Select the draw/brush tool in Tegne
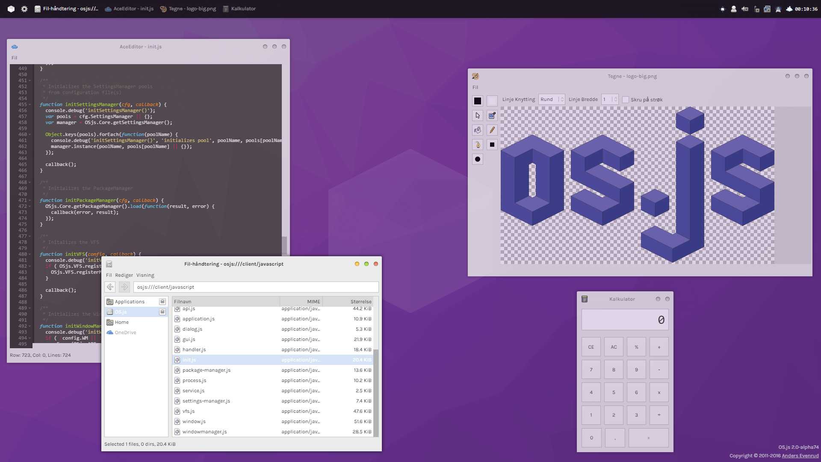 click(x=492, y=130)
